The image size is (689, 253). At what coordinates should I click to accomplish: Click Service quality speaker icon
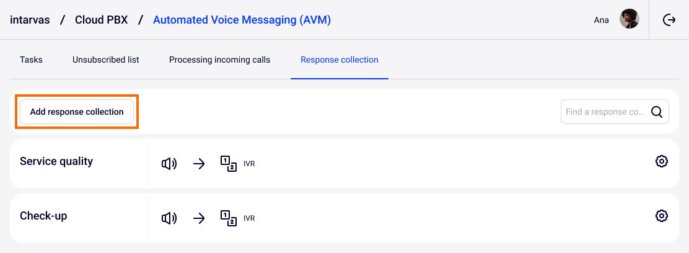coord(169,164)
